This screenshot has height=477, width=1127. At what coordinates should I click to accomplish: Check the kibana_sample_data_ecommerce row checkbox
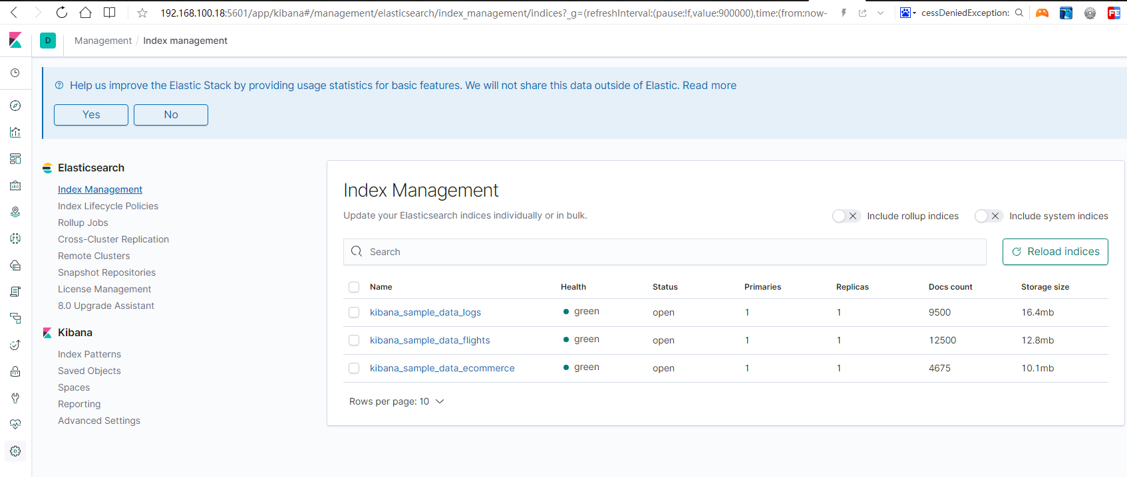click(x=354, y=368)
